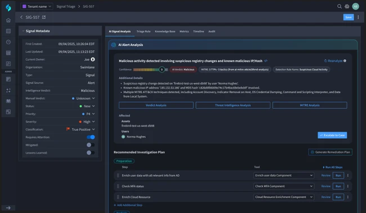Open the four-dots sidebar icon under Admin

tap(8, 90)
